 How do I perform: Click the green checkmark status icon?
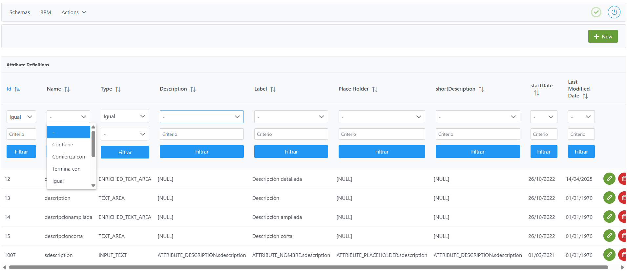point(596,12)
